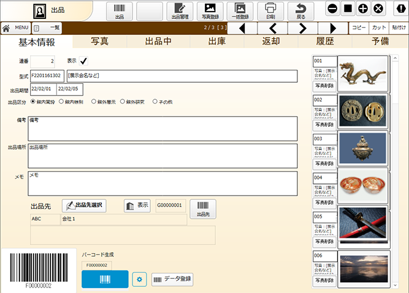Image resolution: width=409 pixels, height=293 pixels.
Task: Choose the その他 radio option
Action: pos(155,102)
